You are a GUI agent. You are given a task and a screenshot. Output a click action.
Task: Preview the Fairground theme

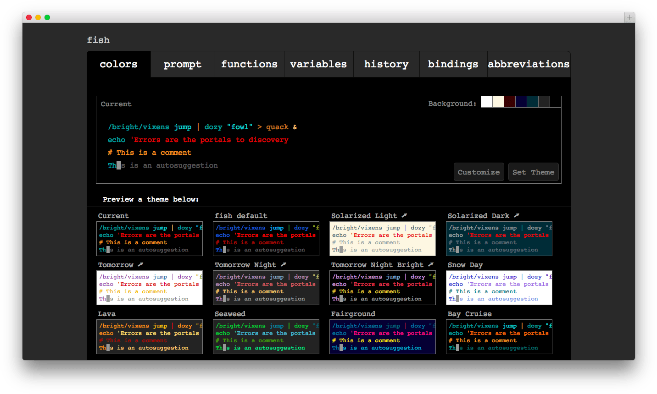point(382,336)
